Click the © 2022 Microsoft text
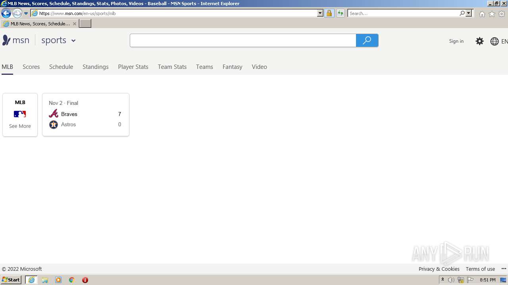 click(22, 269)
